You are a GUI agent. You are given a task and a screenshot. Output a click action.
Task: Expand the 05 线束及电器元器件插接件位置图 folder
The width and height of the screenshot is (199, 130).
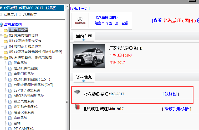(x=1, y=52)
